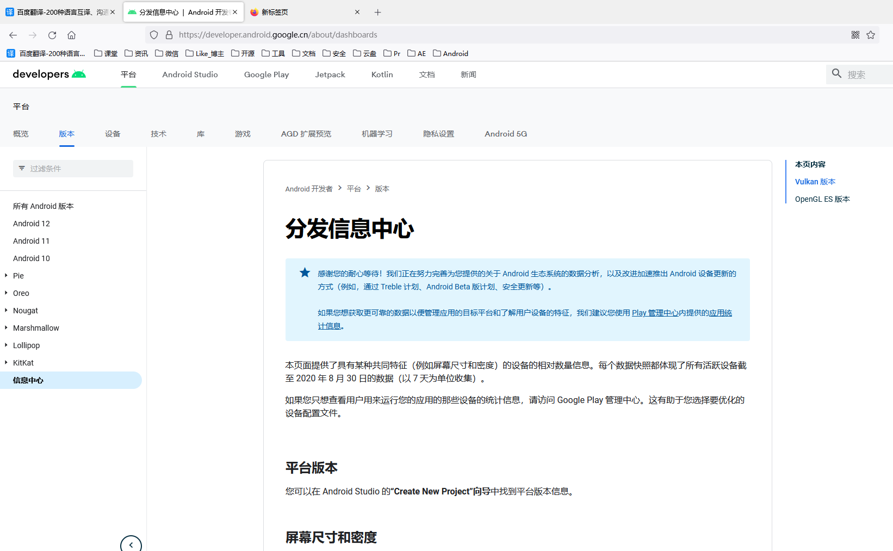The height and width of the screenshot is (551, 893).
Task: Click 平台 breadcrumb link
Action: tap(354, 189)
